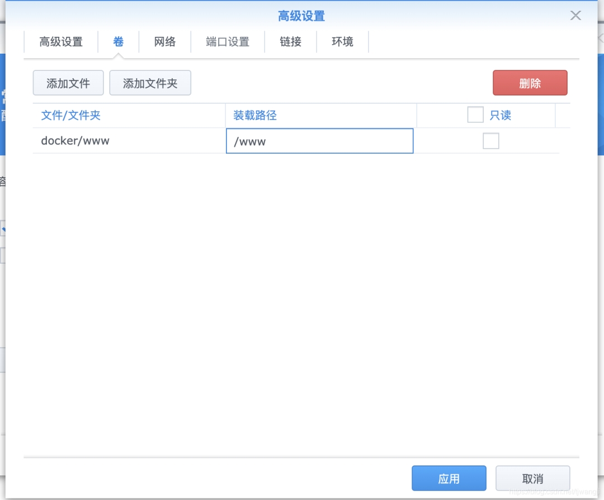Cancel with the 取消 button

point(533,478)
